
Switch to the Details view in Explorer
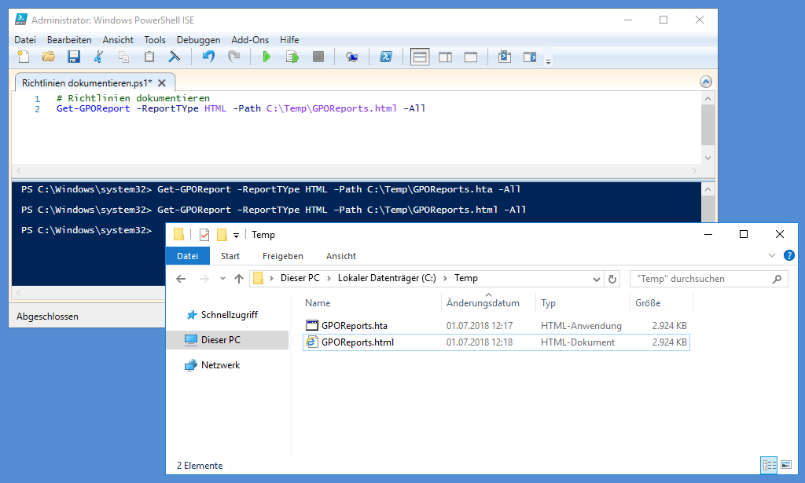click(769, 465)
